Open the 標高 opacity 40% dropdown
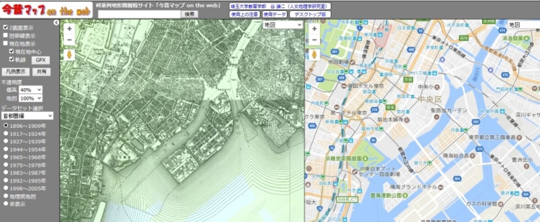 pyautogui.click(x=31, y=90)
